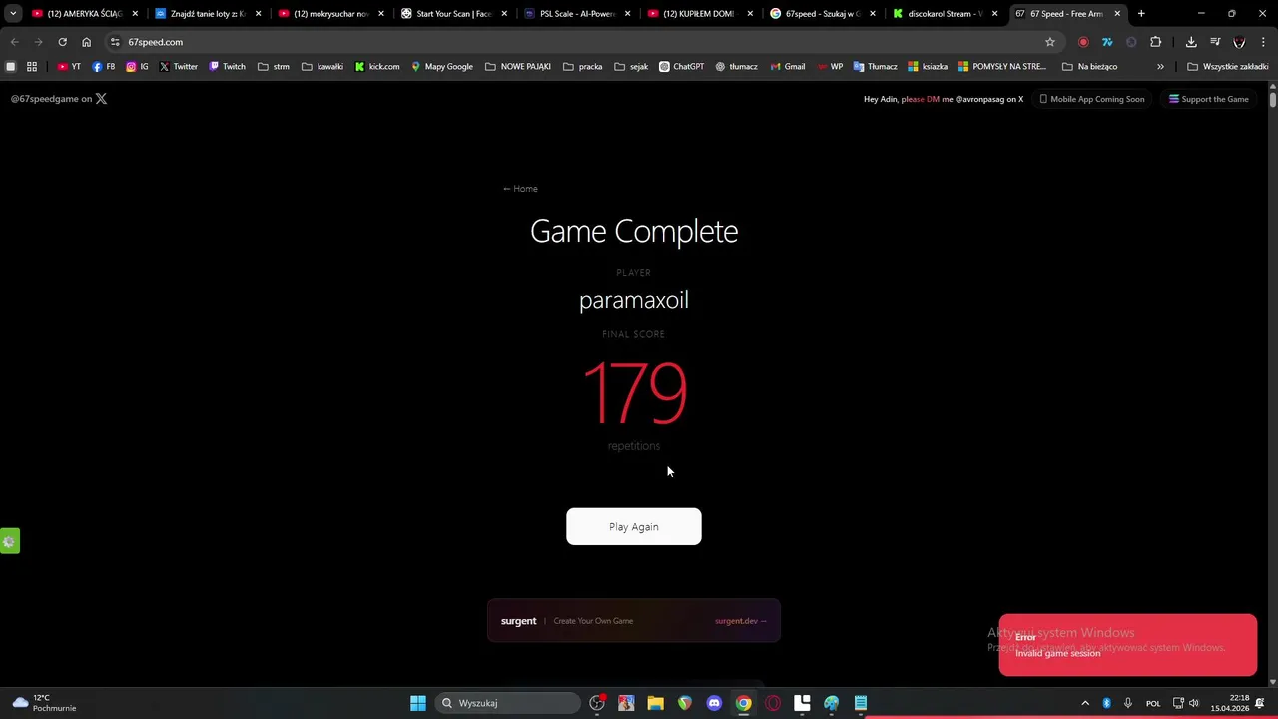The width and height of the screenshot is (1278, 719).
Task: Open the Chrome three-dot menu
Action: (1263, 42)
